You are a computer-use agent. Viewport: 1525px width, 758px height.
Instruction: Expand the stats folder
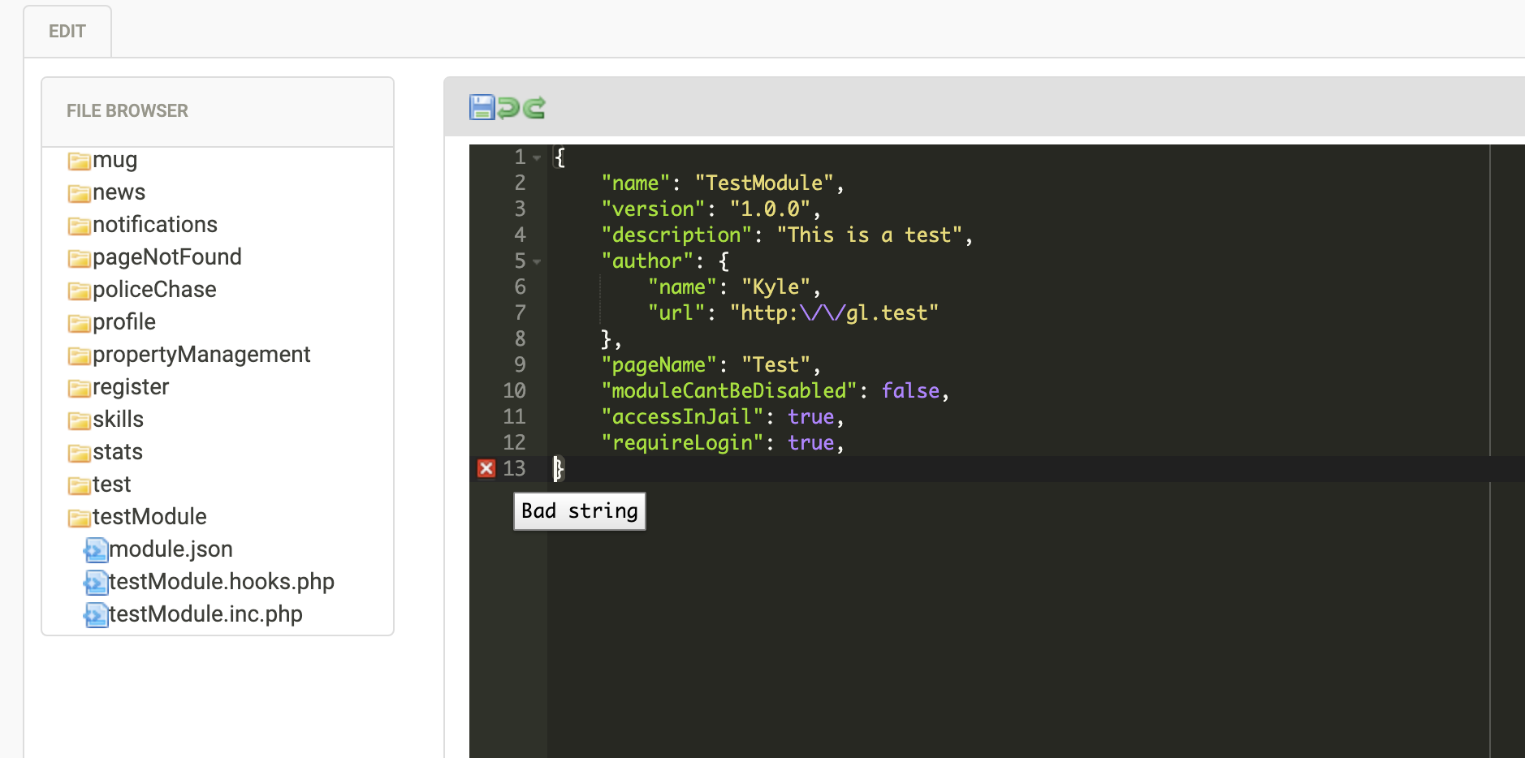click(117, 452)
